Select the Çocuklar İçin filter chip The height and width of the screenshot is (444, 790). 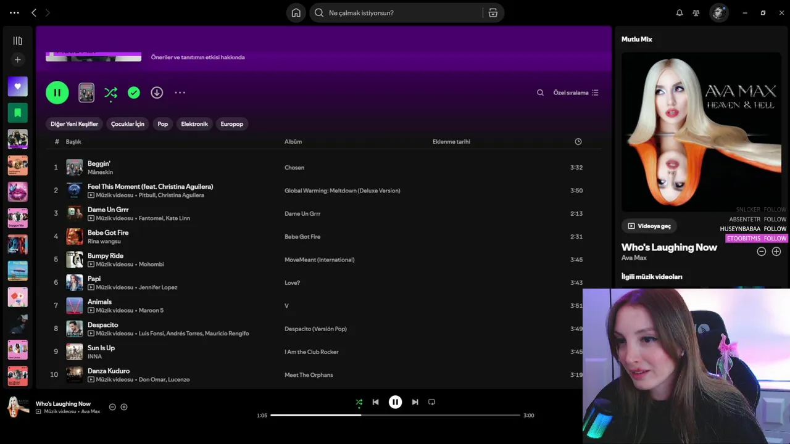tap(128, 124)
